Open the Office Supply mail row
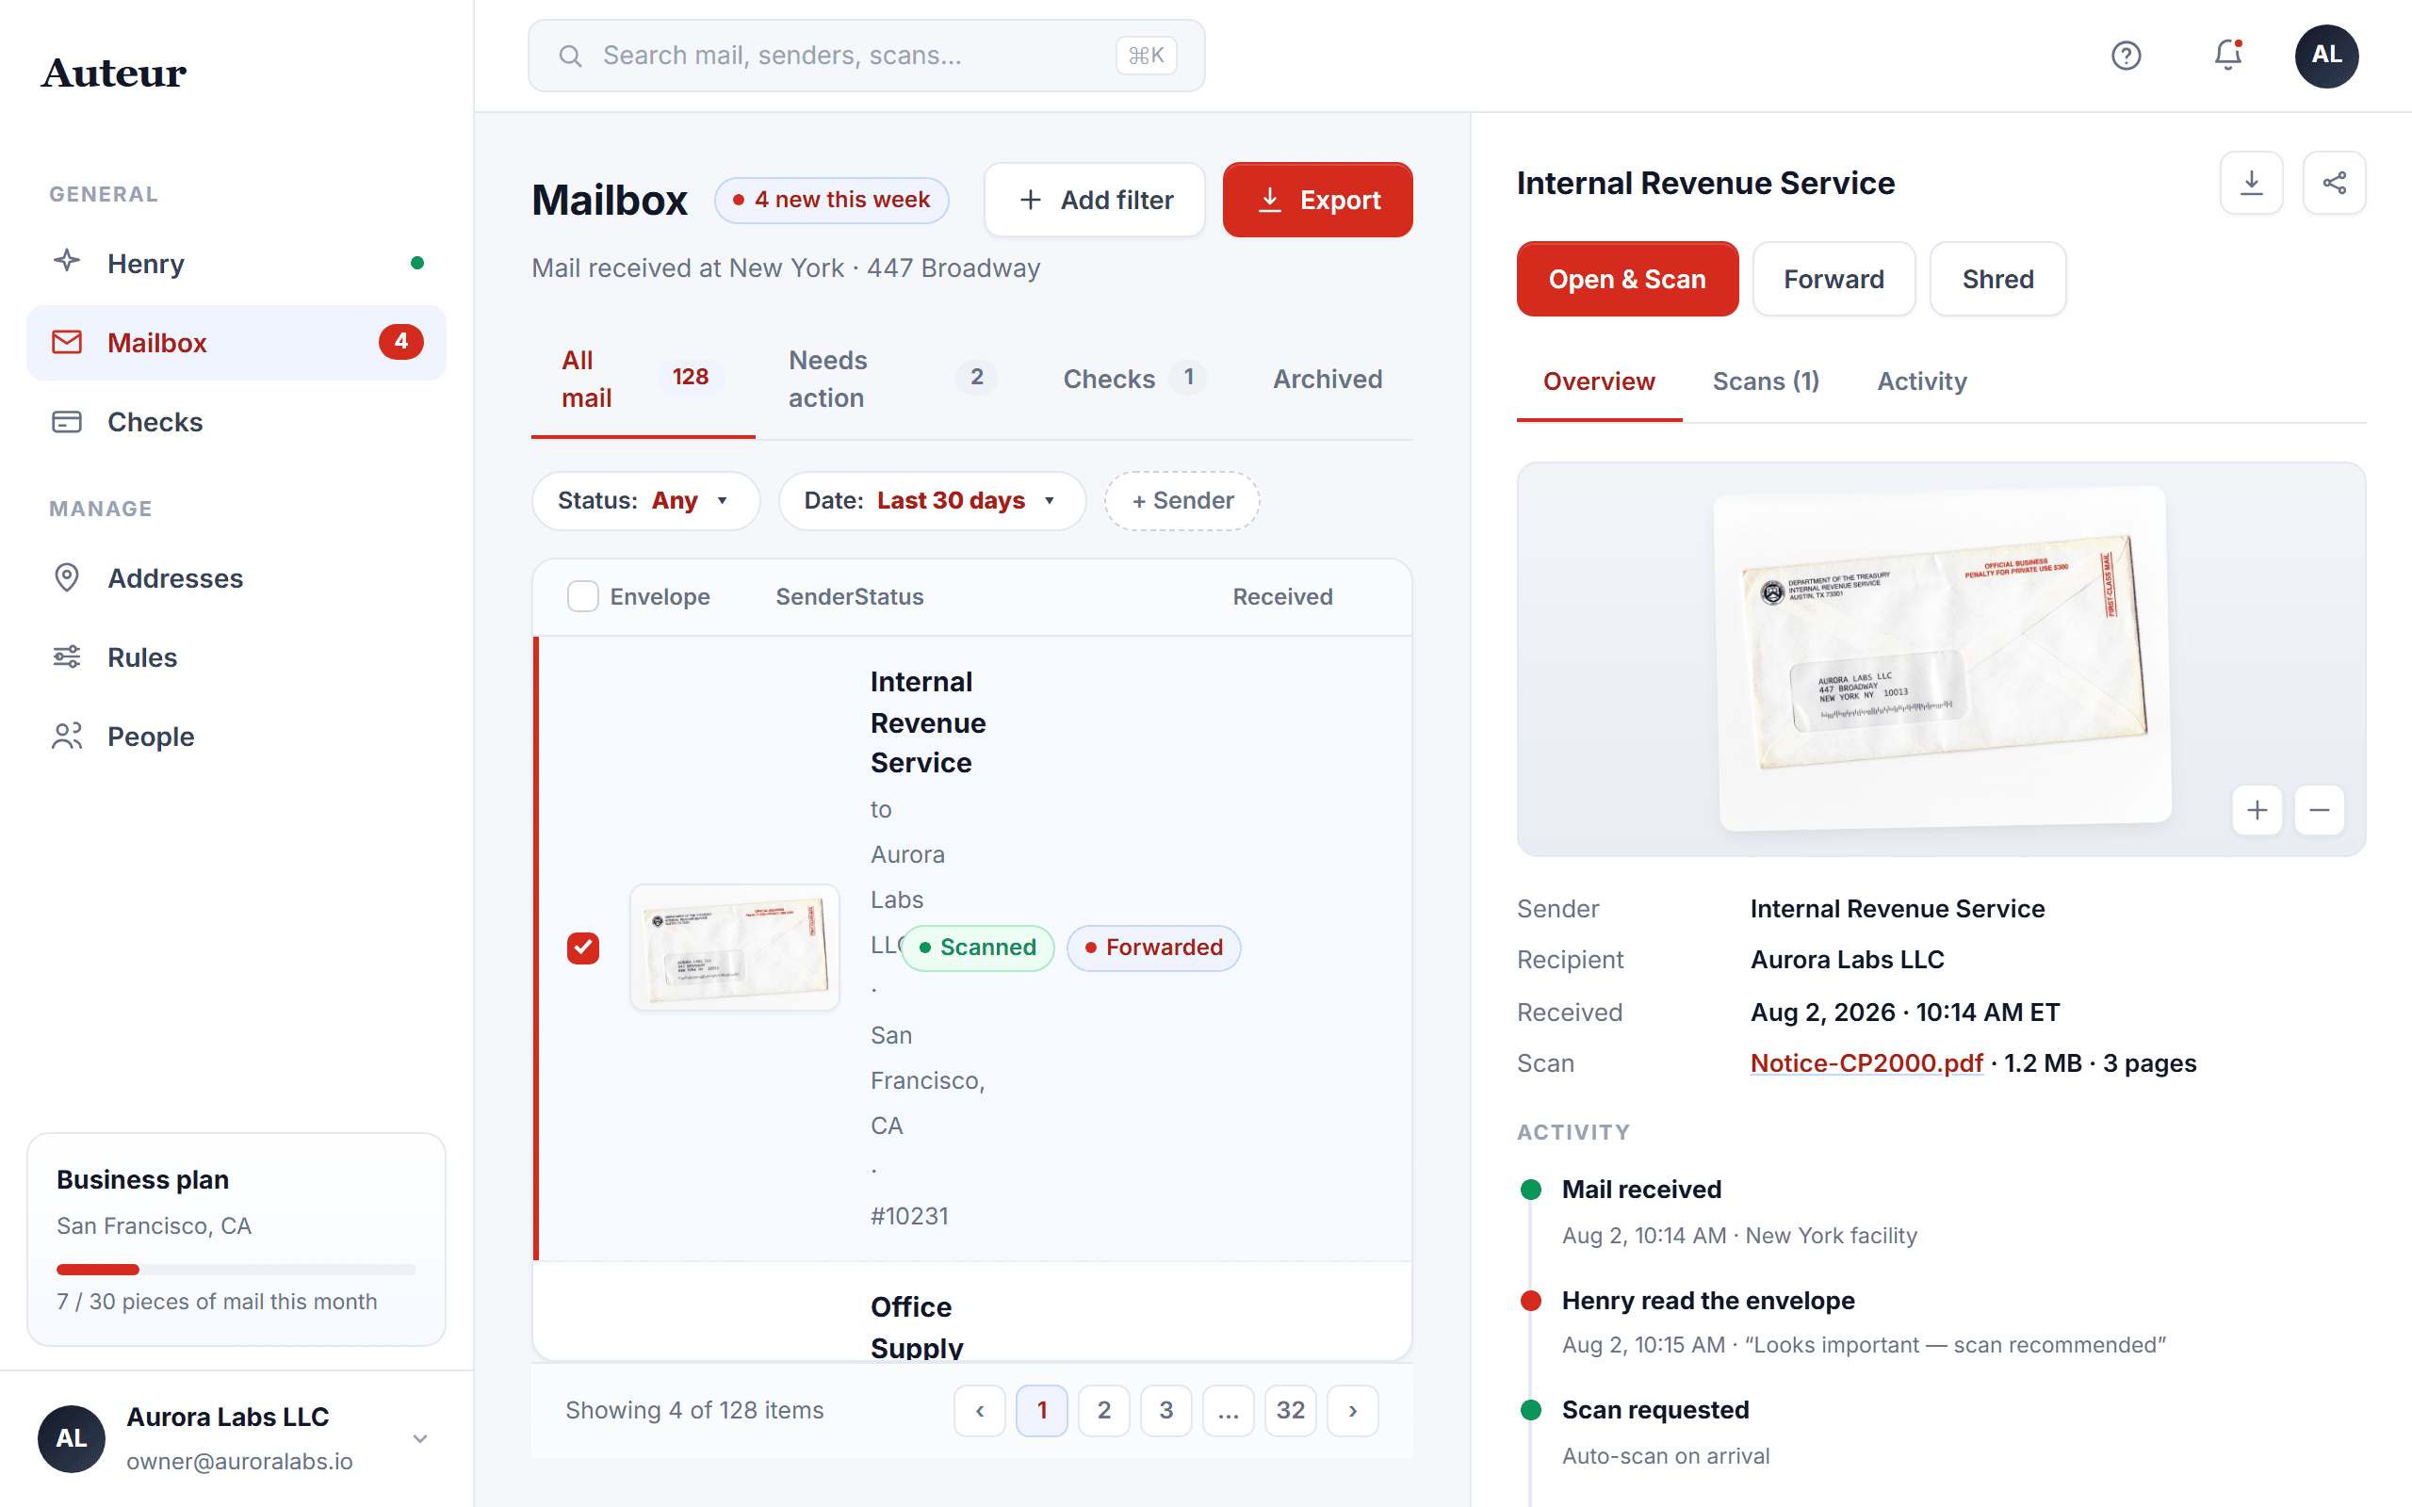This screenshot has width=2412, height=1507. click(x=971, y=1312)
